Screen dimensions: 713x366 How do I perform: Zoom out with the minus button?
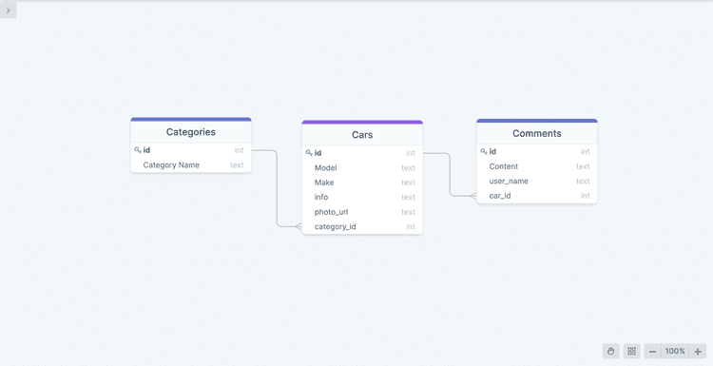coord(652,351)
